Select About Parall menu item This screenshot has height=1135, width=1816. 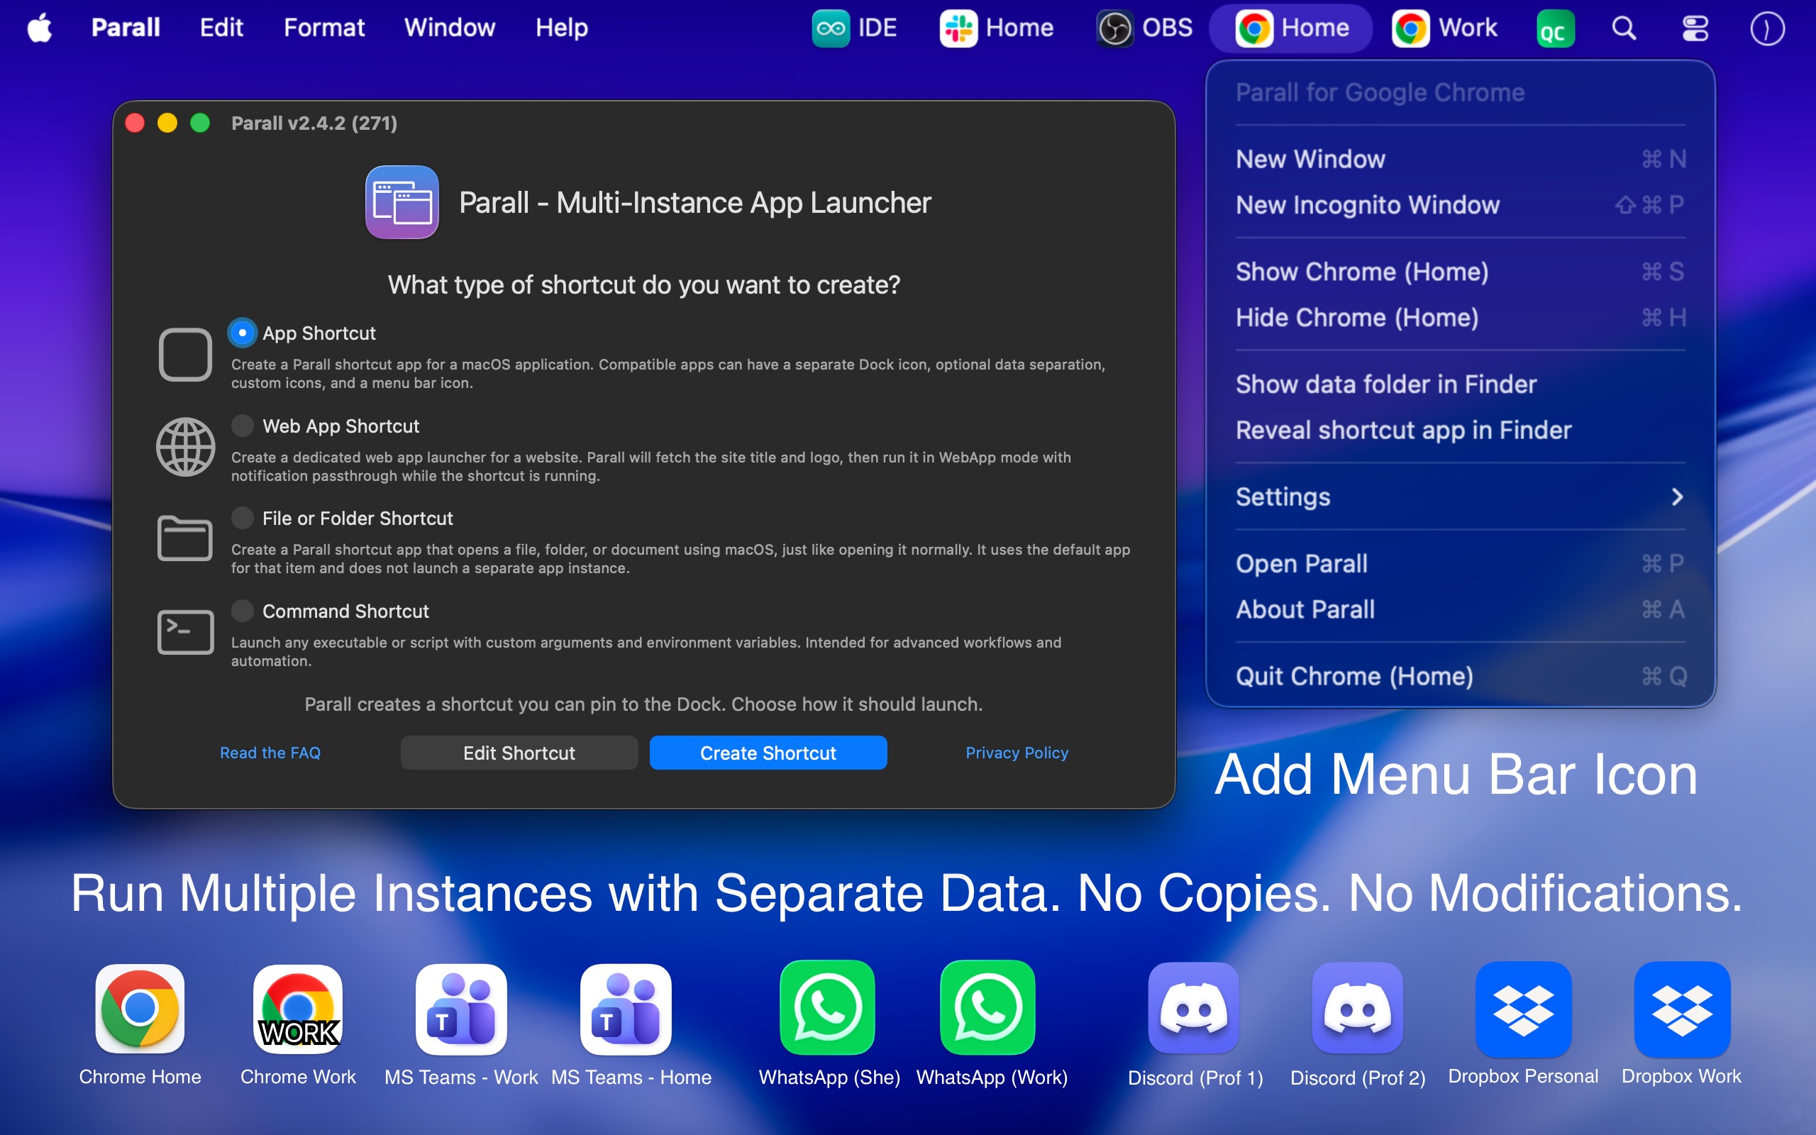(1461, 609)
